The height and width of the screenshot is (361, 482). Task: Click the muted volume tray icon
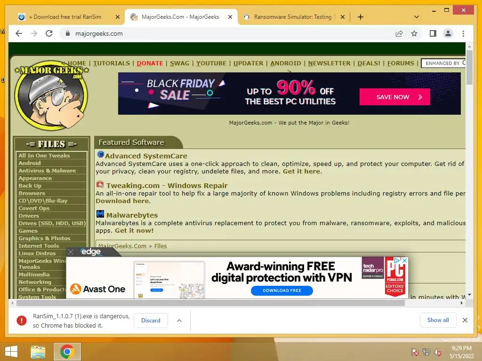coord(438,352)
